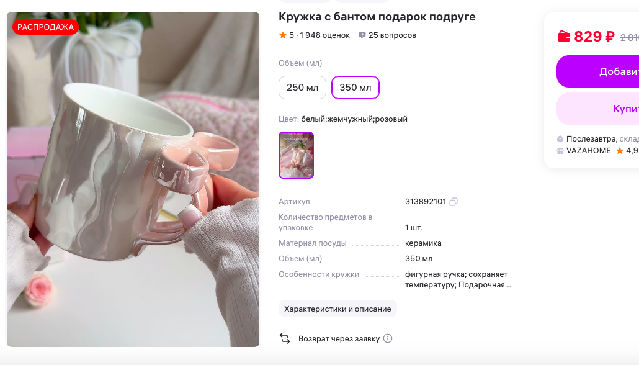Viewport: 639px width, 365px height.
Task: Click the Купить buy now button
Action: [x=598, y=109]
